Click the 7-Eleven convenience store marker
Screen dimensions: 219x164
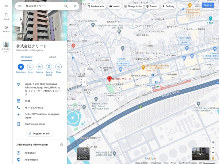point(120,69)
